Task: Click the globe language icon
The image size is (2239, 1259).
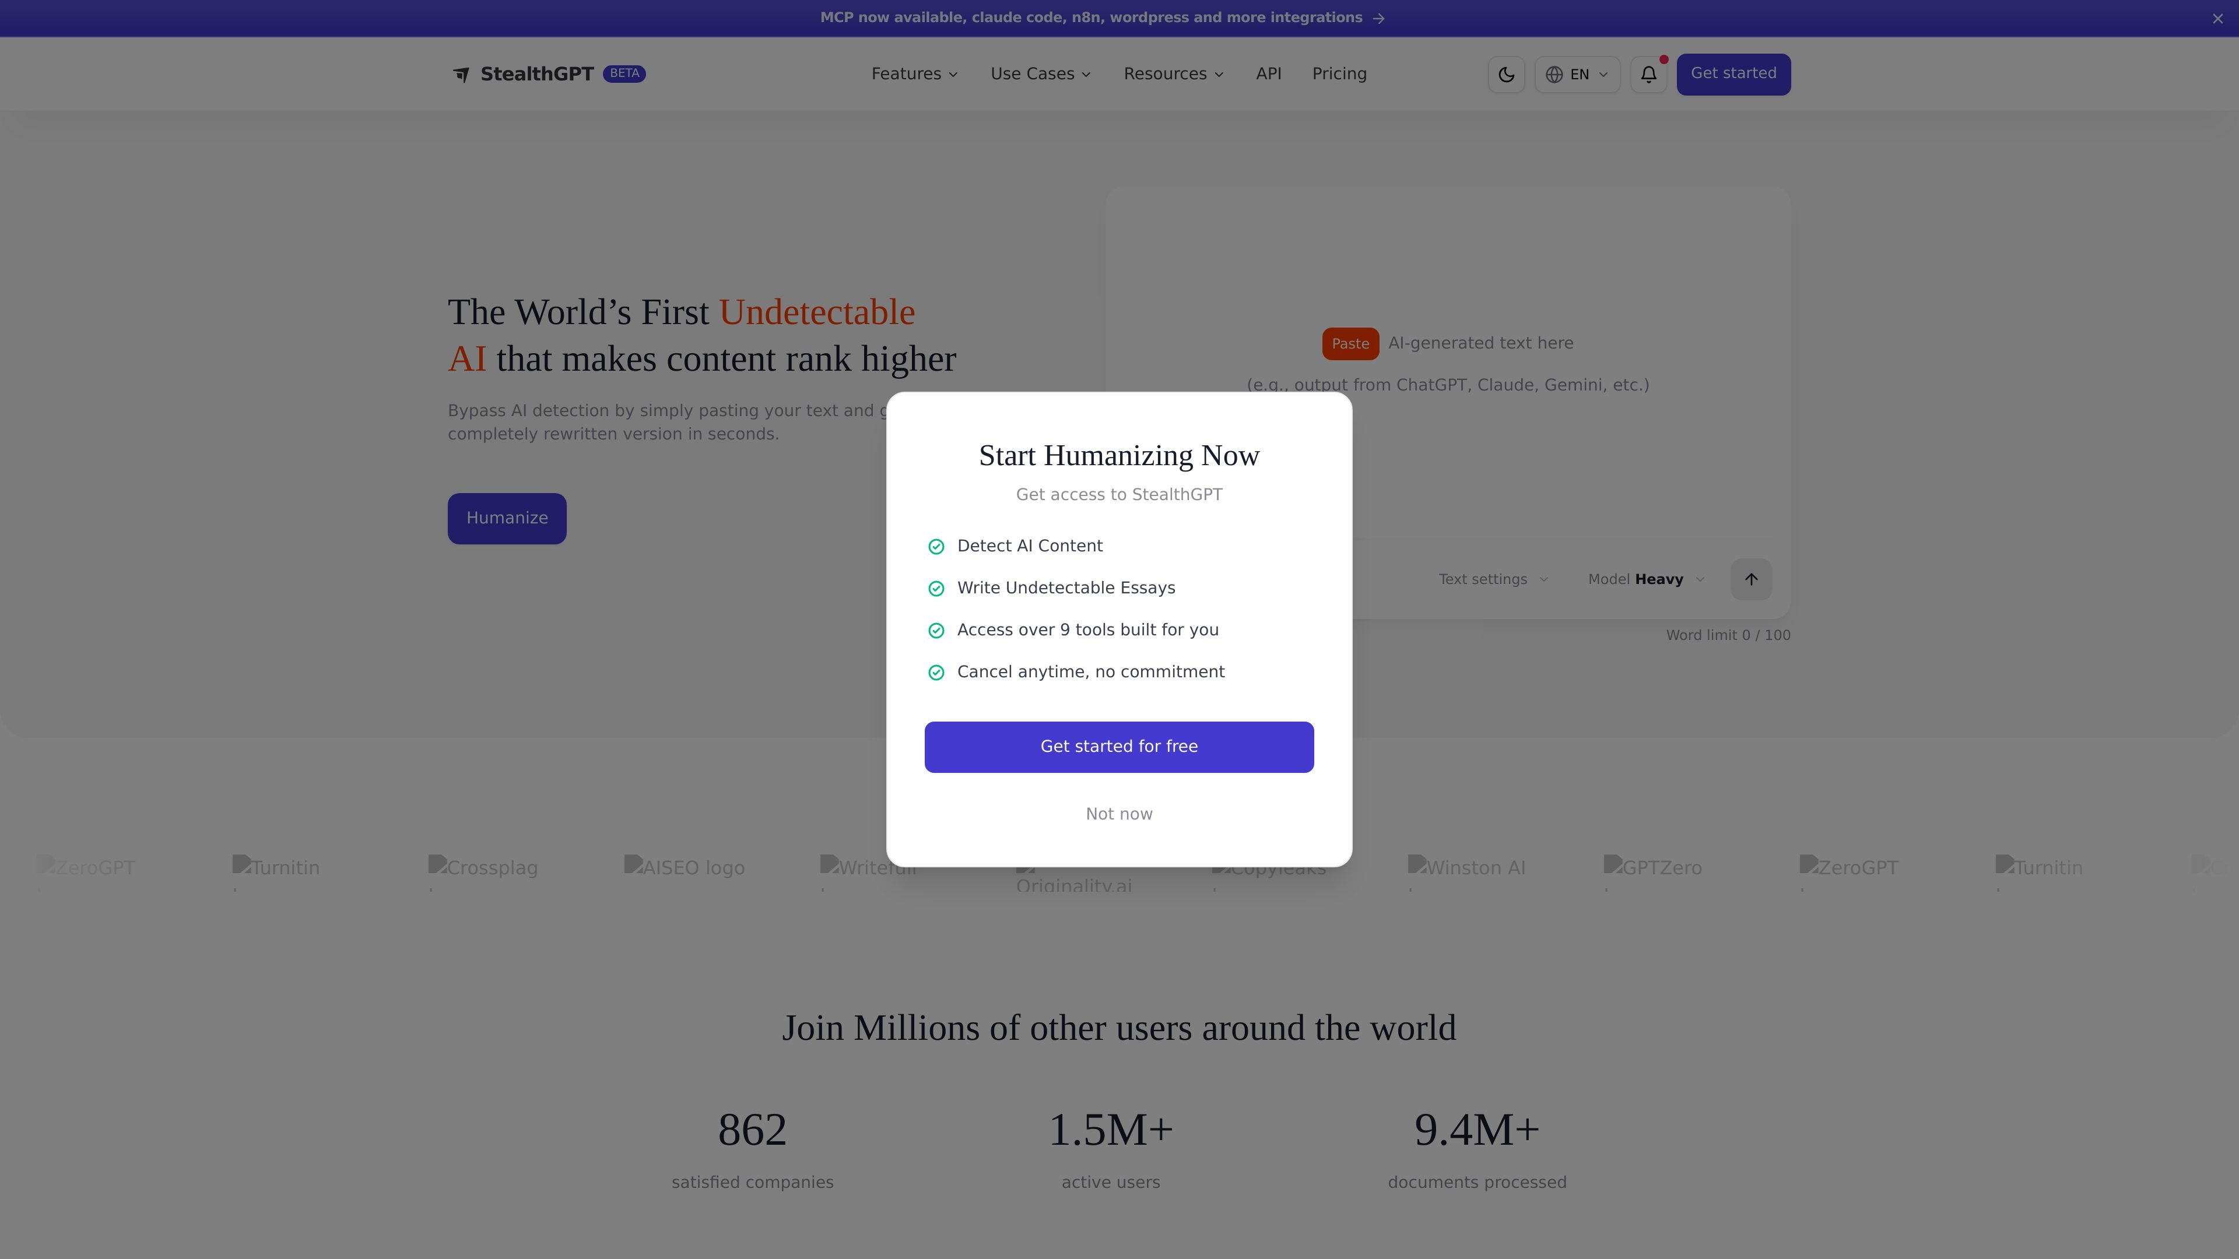Action: [1554, 75]
